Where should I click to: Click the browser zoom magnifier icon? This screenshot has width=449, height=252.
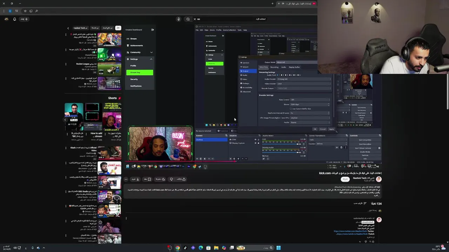click(x=36, y=11)
